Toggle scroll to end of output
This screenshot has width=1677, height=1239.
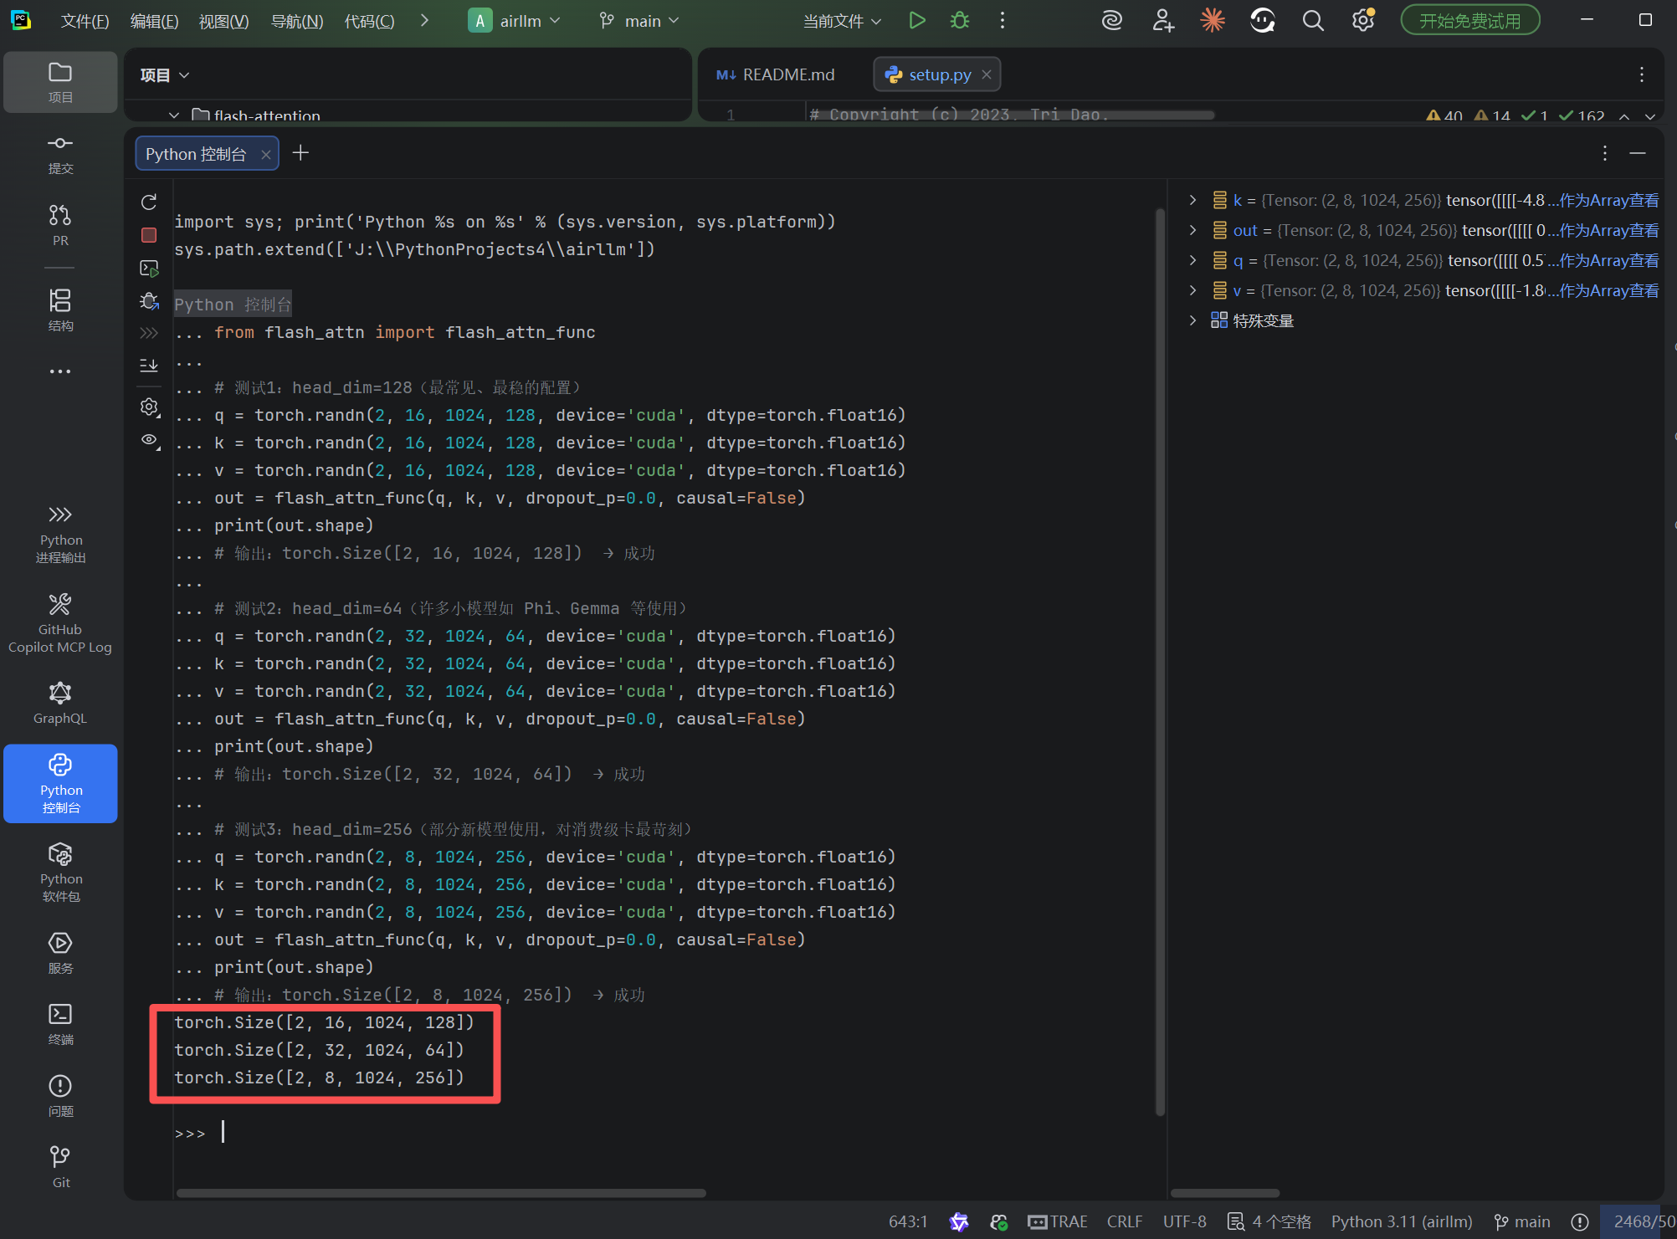click(149, 366)
